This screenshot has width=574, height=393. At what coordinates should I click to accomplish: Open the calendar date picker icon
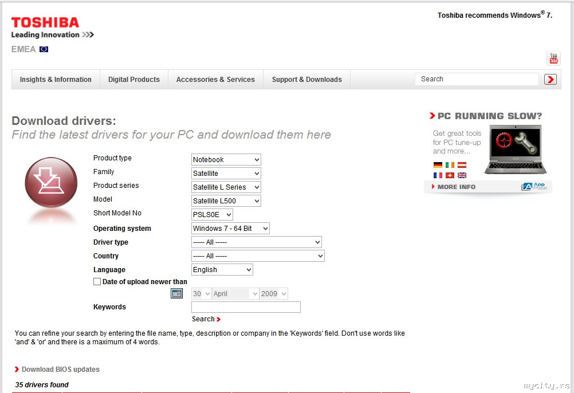click(177, 293)
